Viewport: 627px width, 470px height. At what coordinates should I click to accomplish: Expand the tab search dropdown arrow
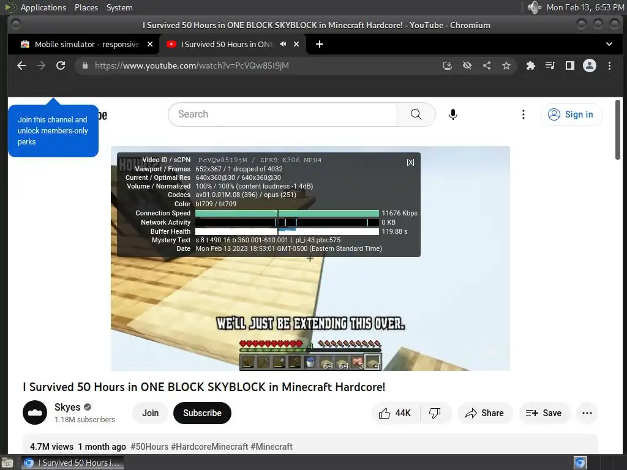(609, 44)
